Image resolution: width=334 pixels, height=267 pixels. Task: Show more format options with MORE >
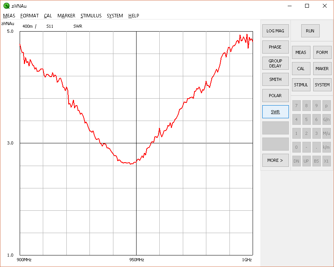pyautogui.click(x=275, y=160)
